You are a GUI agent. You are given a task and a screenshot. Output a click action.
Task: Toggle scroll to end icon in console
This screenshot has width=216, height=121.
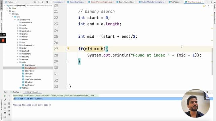coord(9,107)
